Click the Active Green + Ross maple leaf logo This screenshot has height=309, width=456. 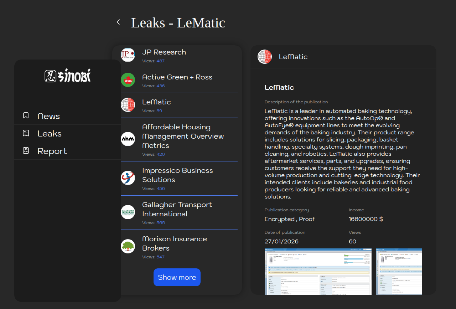pyautogui.click(x=128, y=80)
